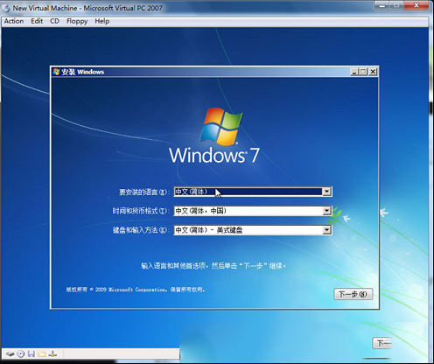Viewport: 434px width, 364px height.
Task: Open the Floppy menu
Action: [77, 21]
